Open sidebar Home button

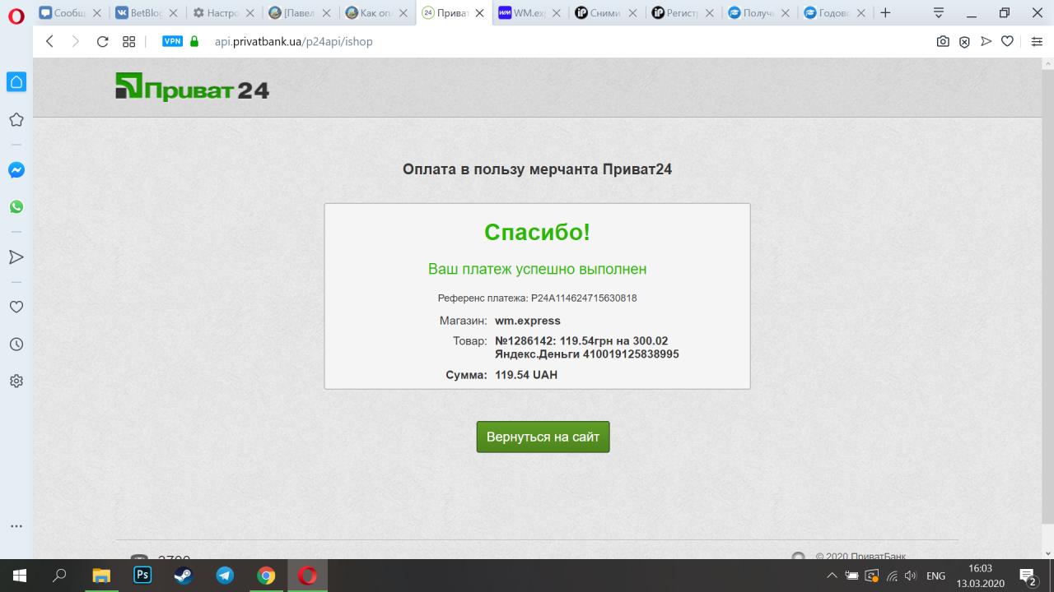click(x=16, y=81)
